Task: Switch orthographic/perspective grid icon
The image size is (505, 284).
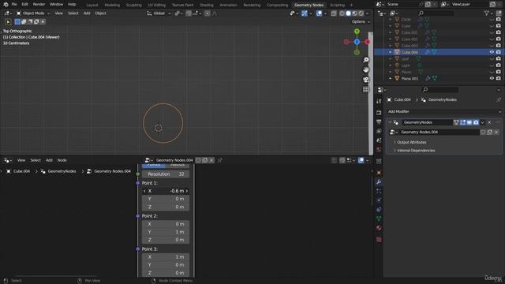Action: click(366, 89)
